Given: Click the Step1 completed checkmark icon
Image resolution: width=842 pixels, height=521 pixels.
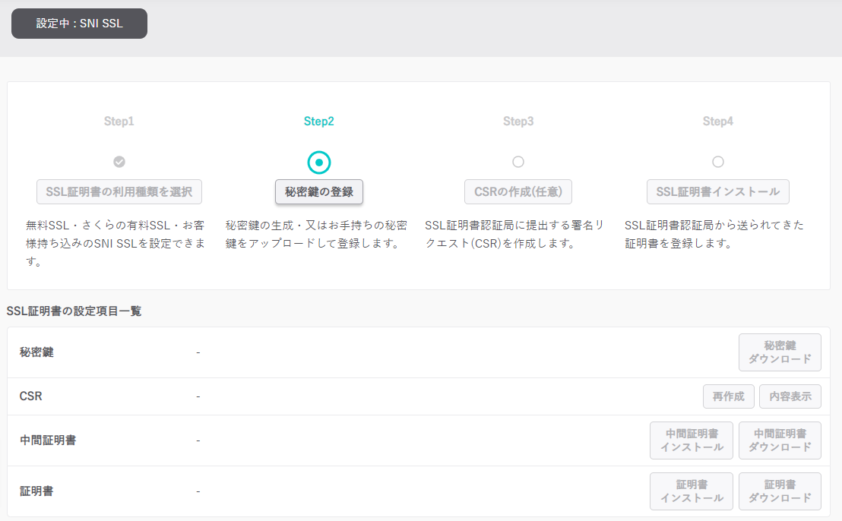Looking at the screenshot, I should pyautogui.click(x=119, y=162).
